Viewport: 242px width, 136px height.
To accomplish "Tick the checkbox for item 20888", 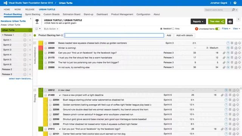I will point(46,67).
